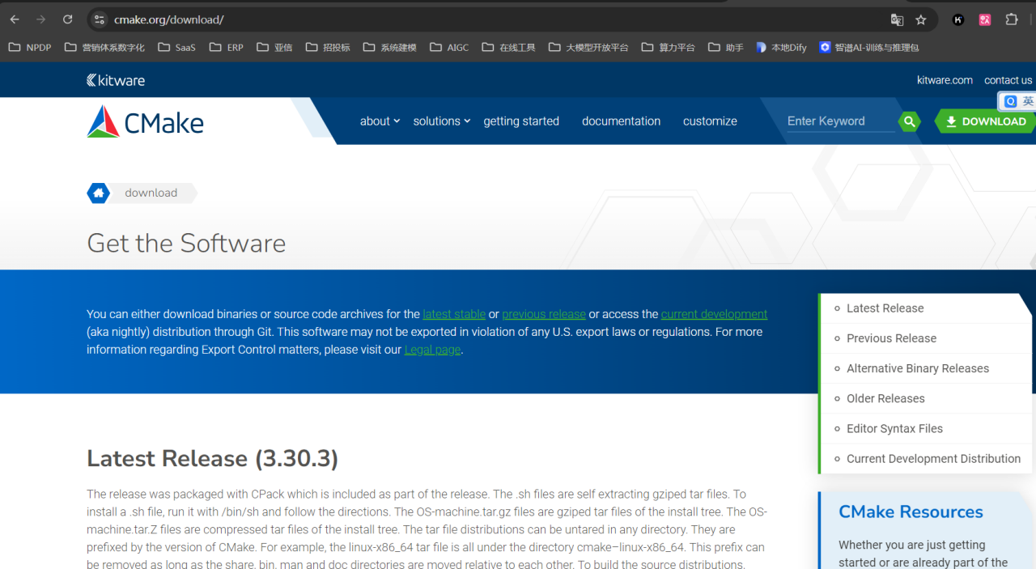Jump to Previous Release in sidebar
This screenshot has width=1036, height=569.
(x=891, y=338)
